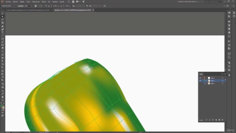Viewport: 236px width, 133px height.
Task: Click the Locate Object magnifier in Capas
Action: (210, 120)
